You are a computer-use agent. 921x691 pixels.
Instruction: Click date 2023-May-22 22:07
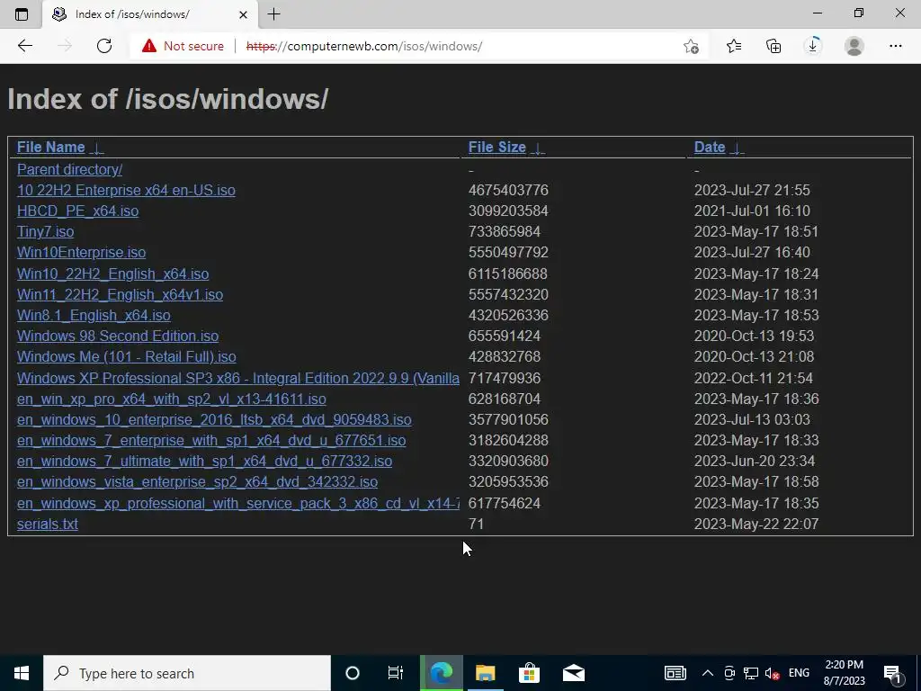[756, 524]
